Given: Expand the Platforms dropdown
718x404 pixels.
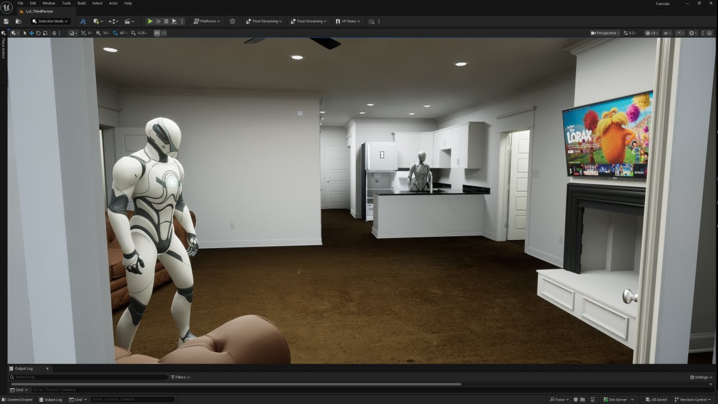Looking at the screenshot, I should coord(206,21).
